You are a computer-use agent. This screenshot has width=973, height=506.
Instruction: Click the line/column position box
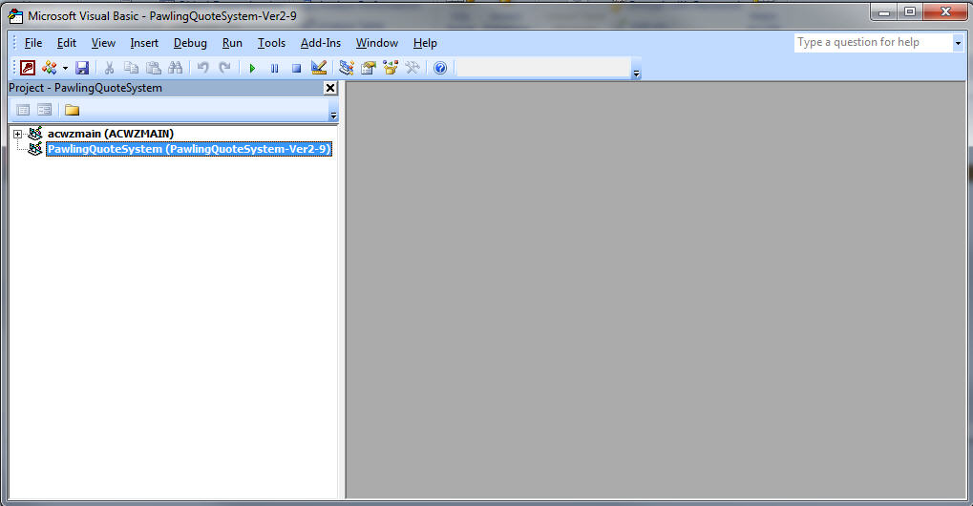(543, 68)
